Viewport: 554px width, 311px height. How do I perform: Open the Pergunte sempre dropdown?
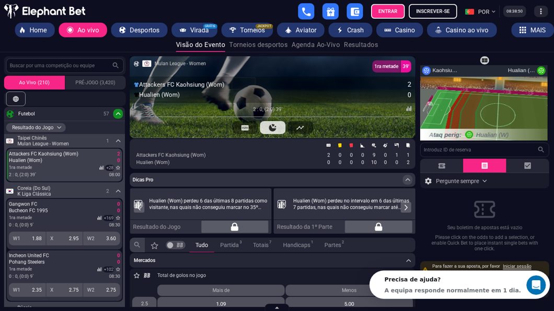pyautogui.click(x=461, y=181)
